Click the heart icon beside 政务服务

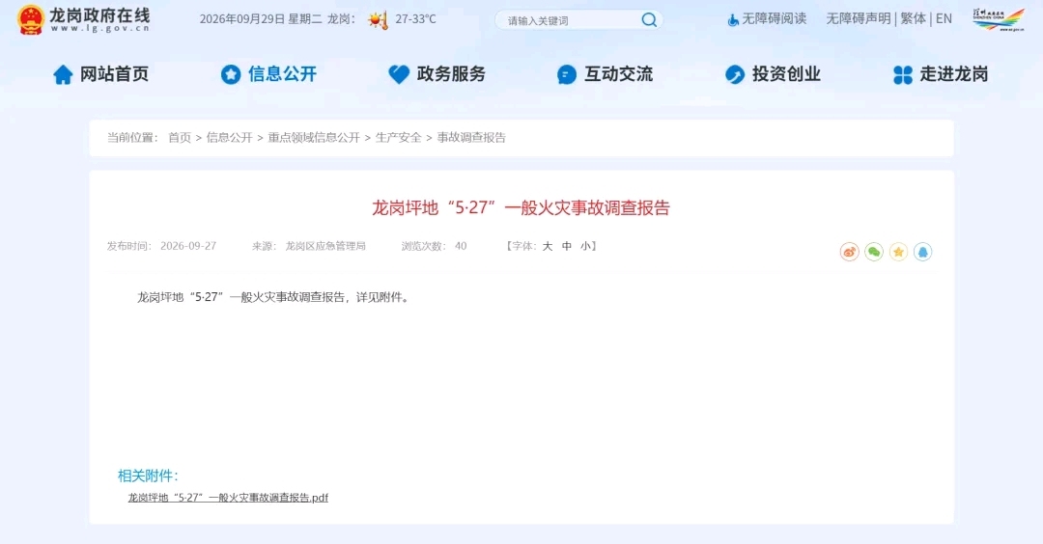pos(399,74)
